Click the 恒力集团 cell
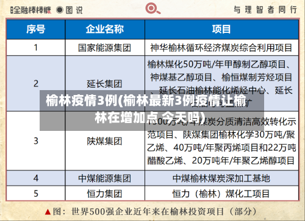This screenshot has height=221, width=305. pos(105,194)
